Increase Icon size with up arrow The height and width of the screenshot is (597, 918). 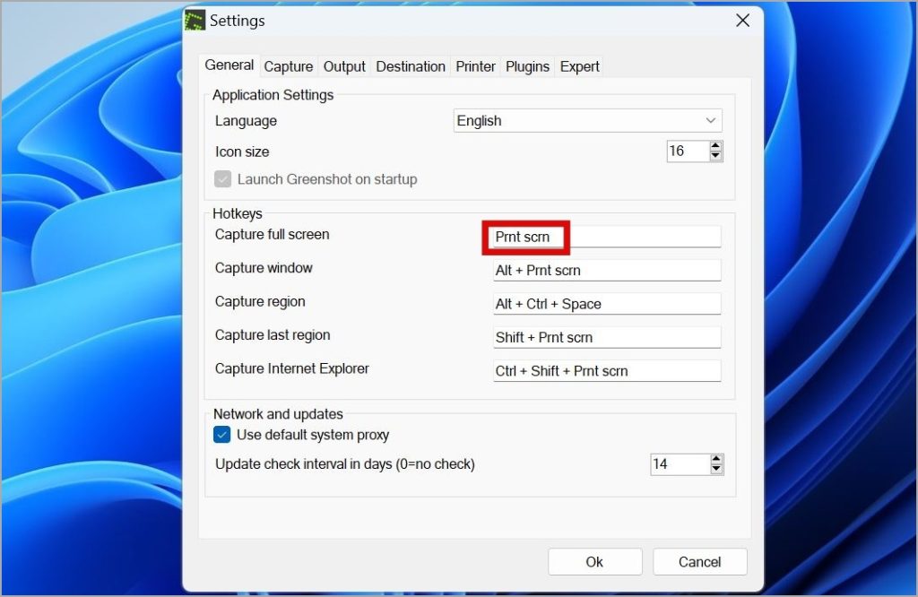click(x=715, y=146)
